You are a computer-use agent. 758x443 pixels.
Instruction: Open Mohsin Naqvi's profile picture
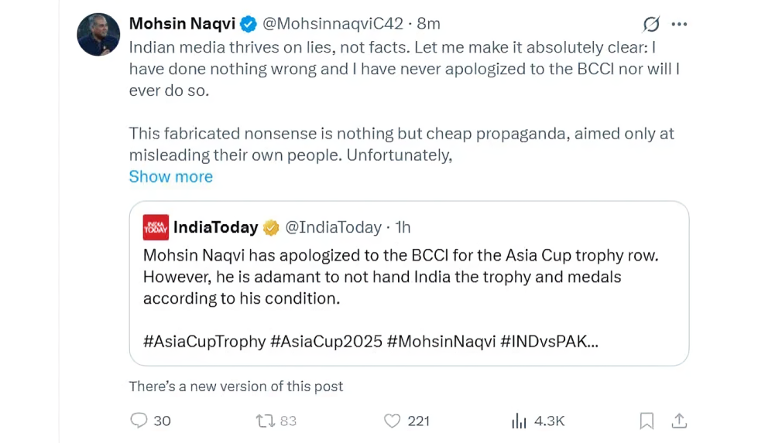click(98, 35)
